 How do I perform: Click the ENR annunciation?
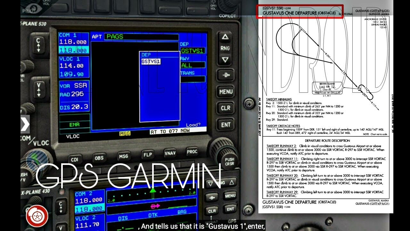click(74, 124)
